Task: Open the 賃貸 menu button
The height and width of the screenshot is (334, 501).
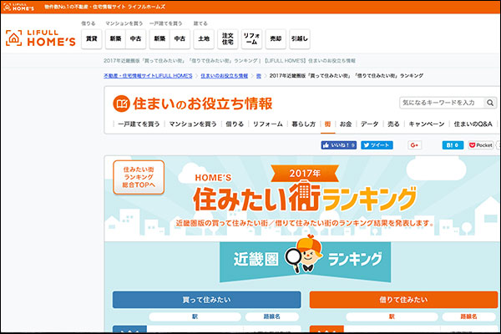Action: tap(92, 38)
